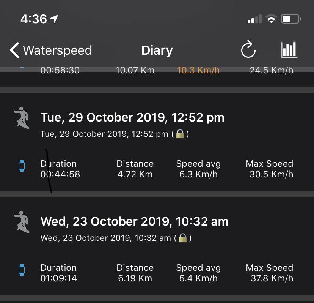Tap the back chevron arrow

point(14,50)
